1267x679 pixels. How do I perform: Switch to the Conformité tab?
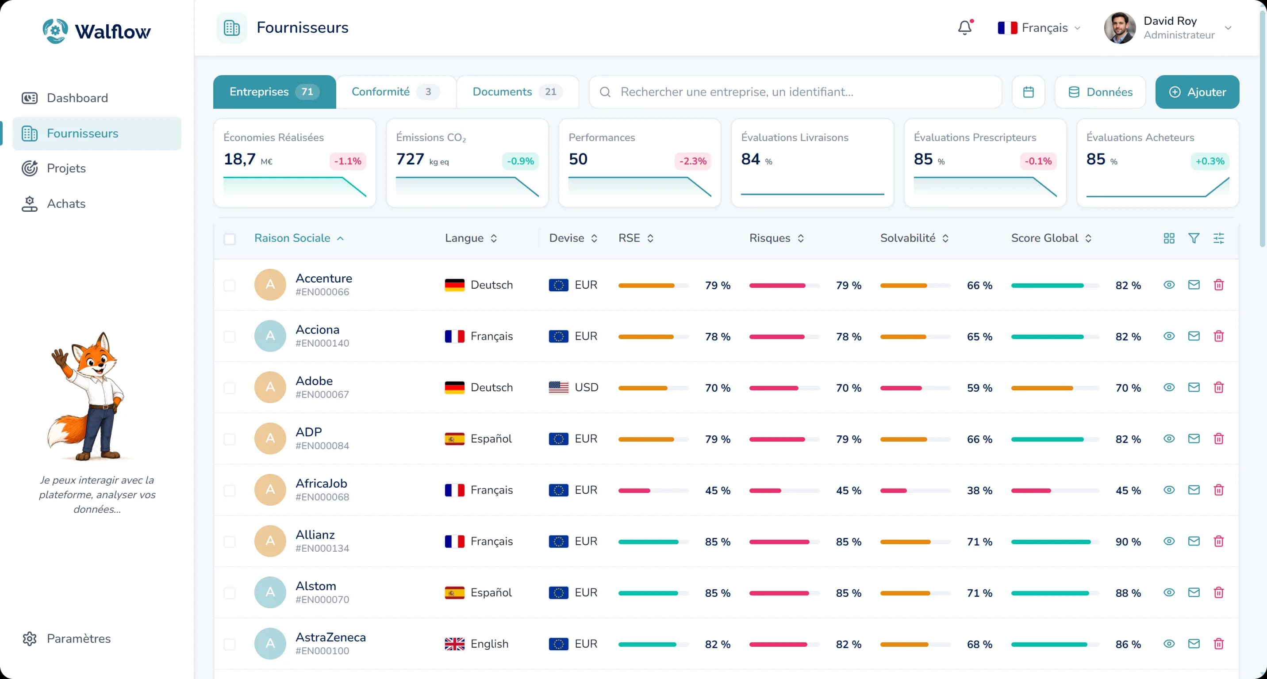(x=396, y=92)
